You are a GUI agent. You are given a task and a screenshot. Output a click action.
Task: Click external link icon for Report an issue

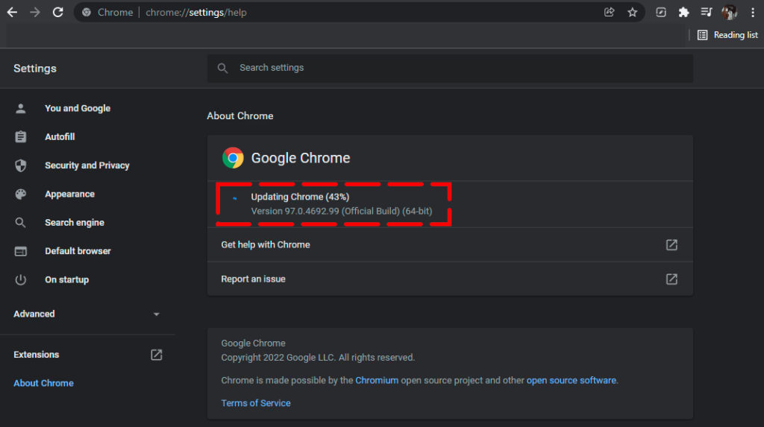pos(671,279)
